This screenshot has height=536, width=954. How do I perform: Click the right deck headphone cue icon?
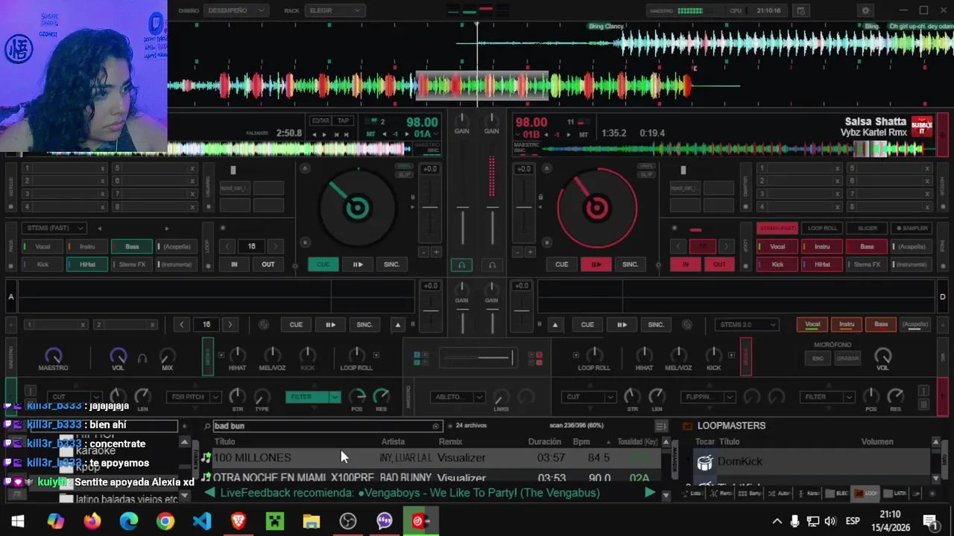(492, 265)
